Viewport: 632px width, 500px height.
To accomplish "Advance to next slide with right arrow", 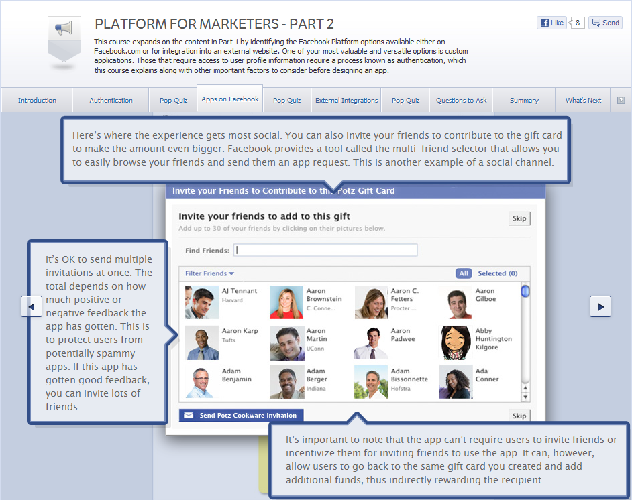I will click(600, 306).
